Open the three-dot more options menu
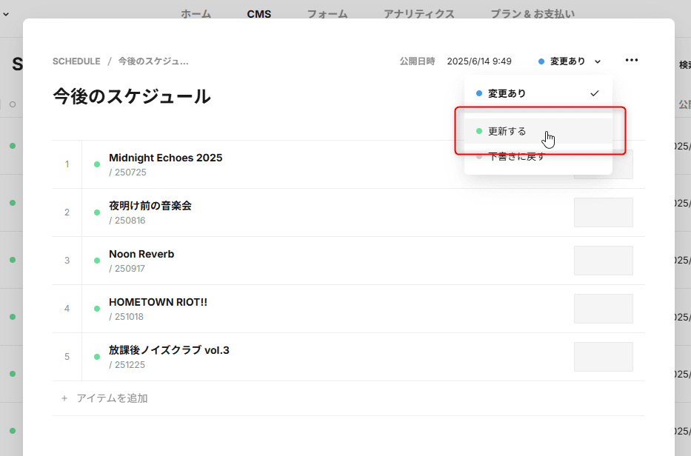The width and height of the screenshot is (691, 456). (x=631, y=61)
